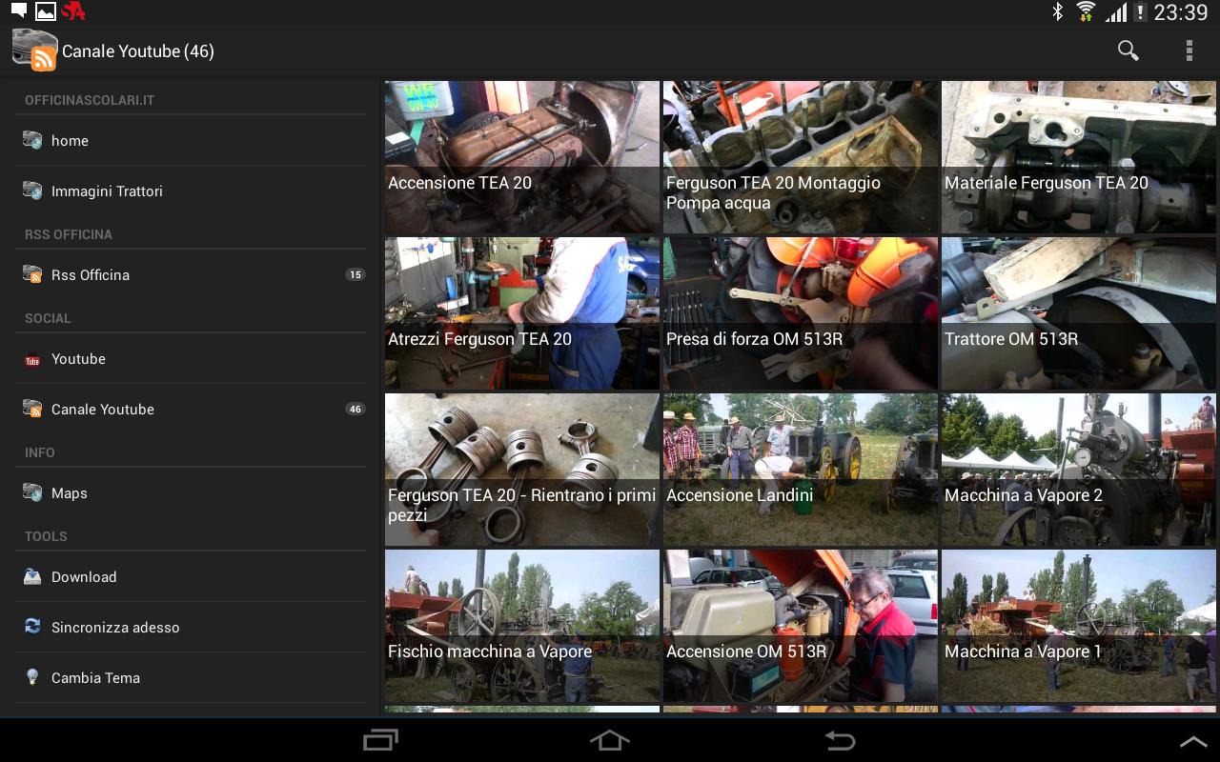Select Canale Youtube menu entry
The image size is (1220, 762).
[191, 409]
